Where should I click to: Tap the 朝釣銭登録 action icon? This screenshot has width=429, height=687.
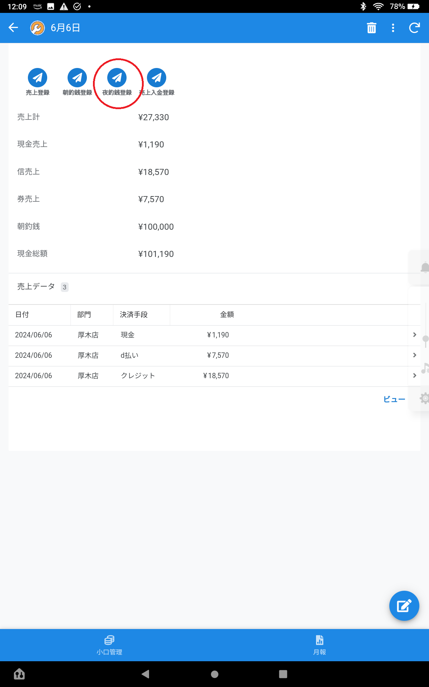tap(77, 78)
